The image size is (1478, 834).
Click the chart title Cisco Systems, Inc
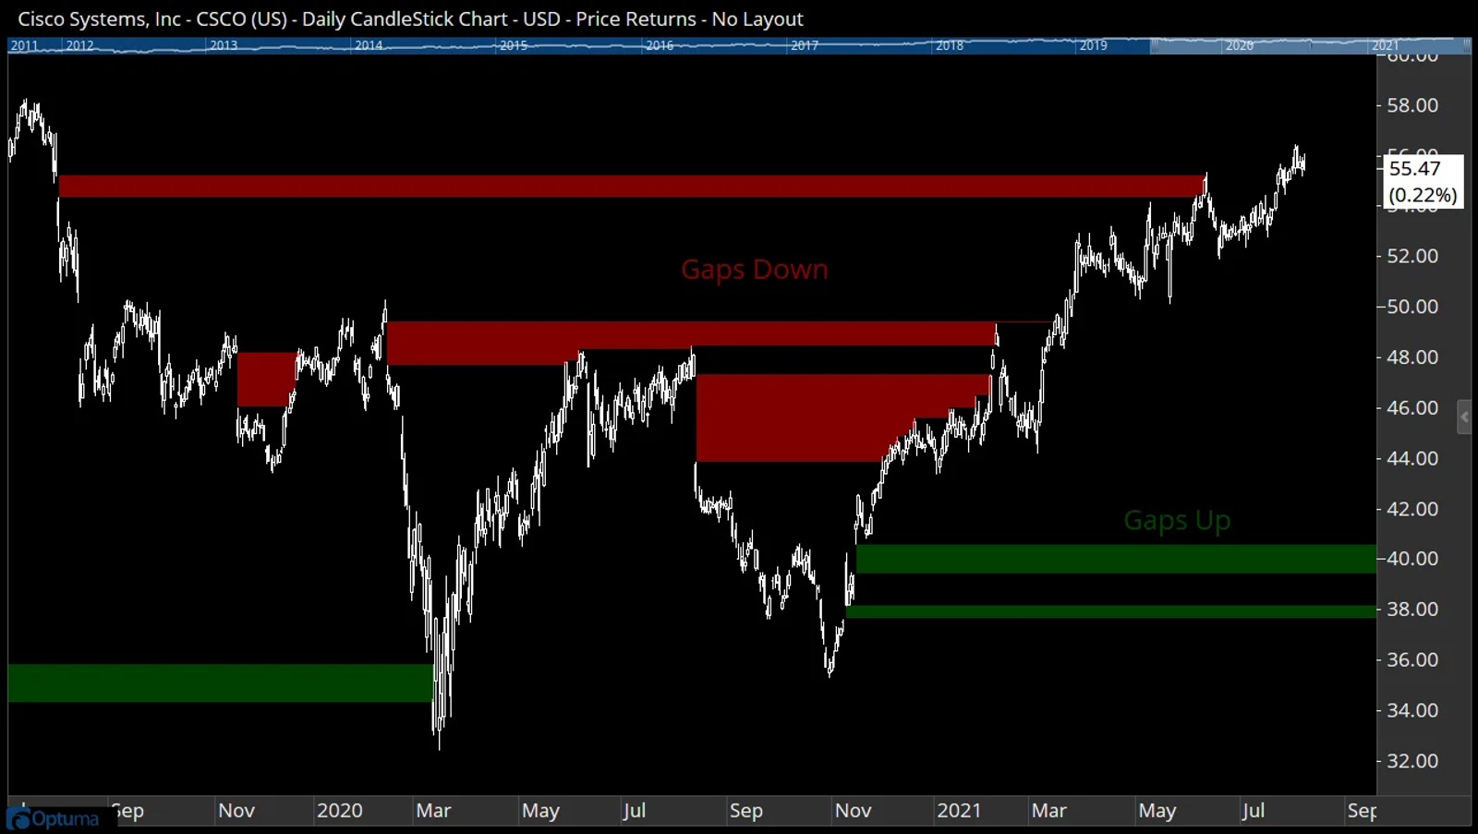click(99, 18)
